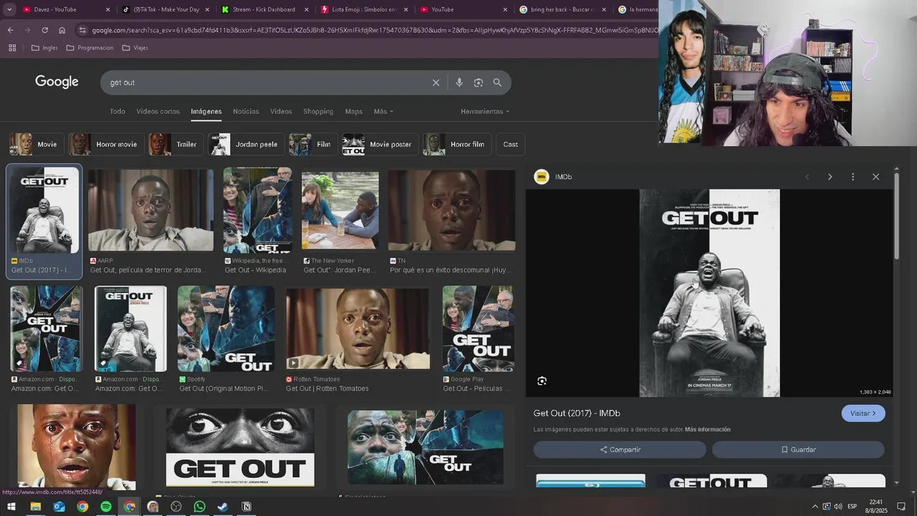Image resolution: width=917 pixels, height=516 pixels.
Task: Select the TikTok Make Your Day tab
Action: (163, 9)
